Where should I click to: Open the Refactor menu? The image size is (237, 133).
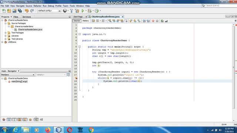coord(37,6)
